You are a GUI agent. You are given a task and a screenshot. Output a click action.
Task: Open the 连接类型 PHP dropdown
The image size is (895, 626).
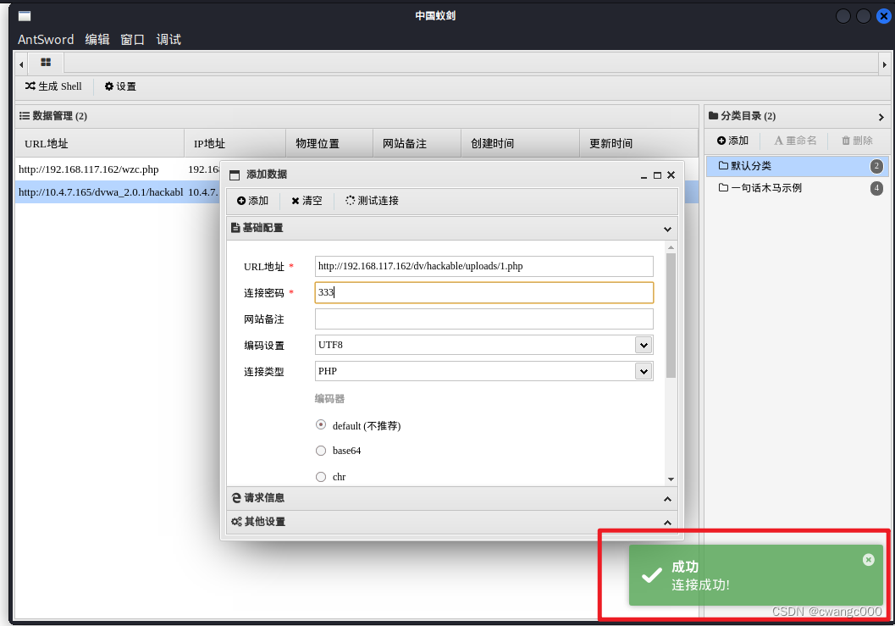pyautogui.click(x=644, y=371)
